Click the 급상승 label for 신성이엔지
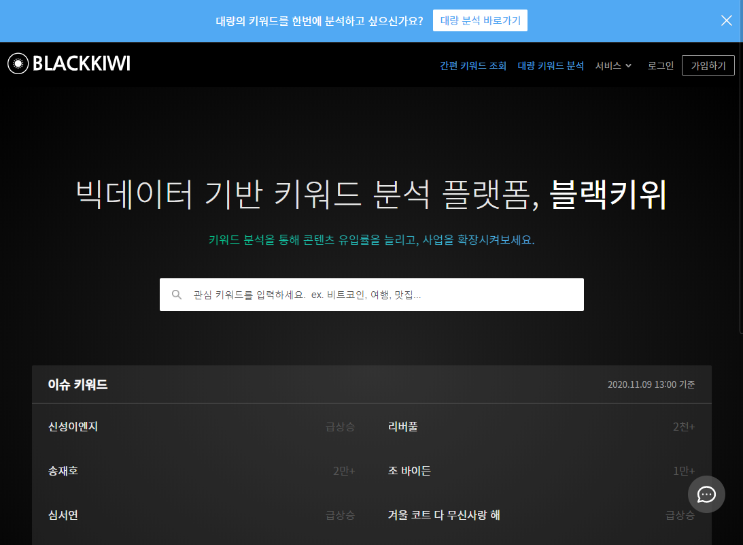743x545 pixels. coord(340,427)
